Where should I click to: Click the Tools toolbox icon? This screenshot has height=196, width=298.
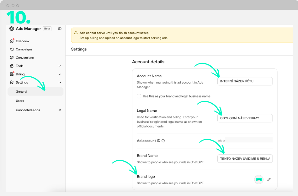(12, 66)
